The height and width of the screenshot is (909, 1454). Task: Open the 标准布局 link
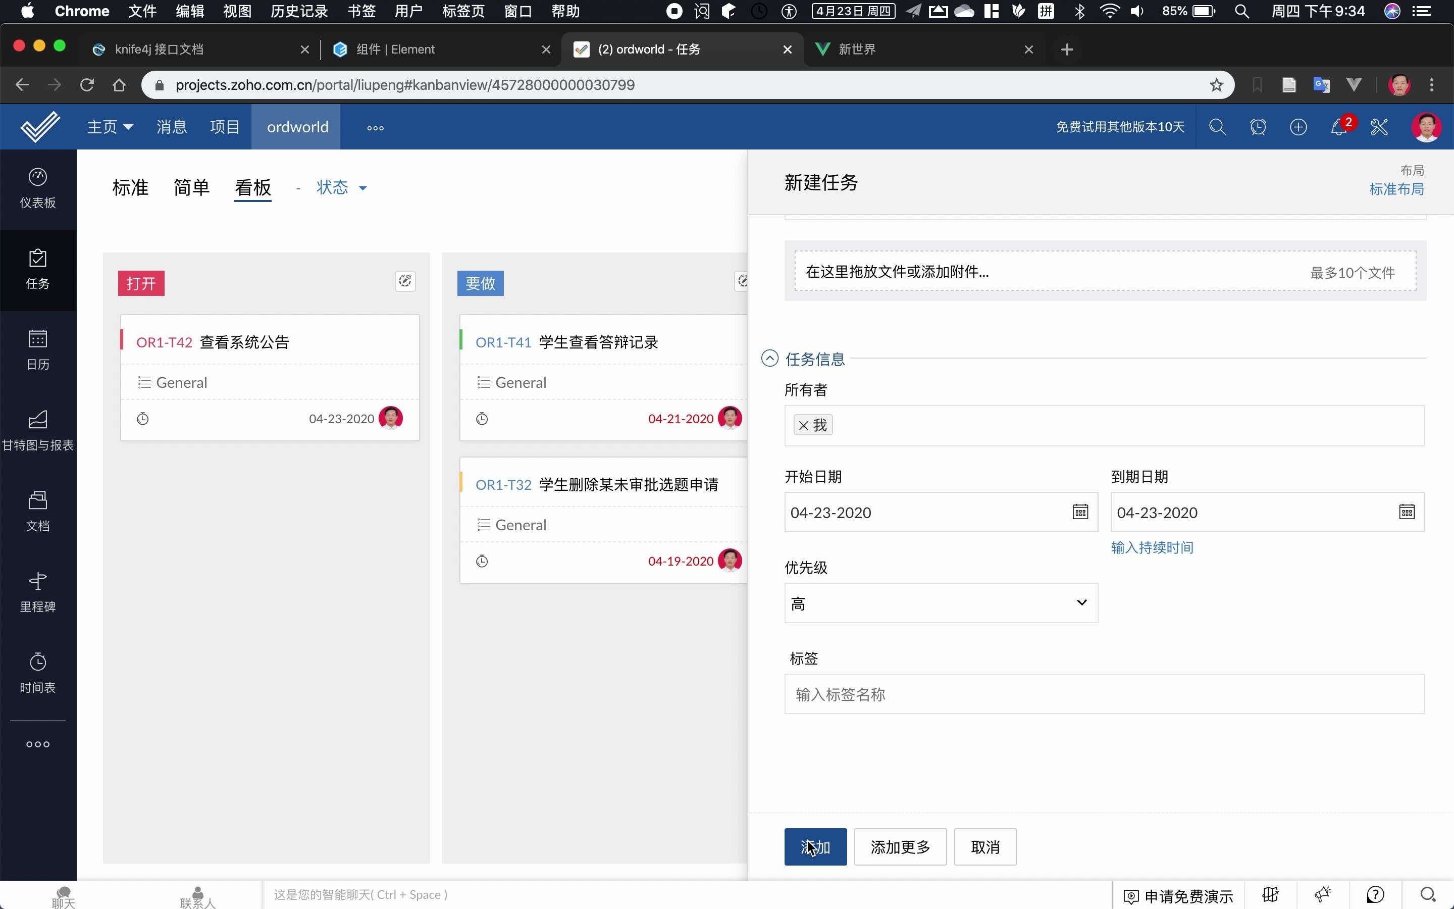point(1396,189)
